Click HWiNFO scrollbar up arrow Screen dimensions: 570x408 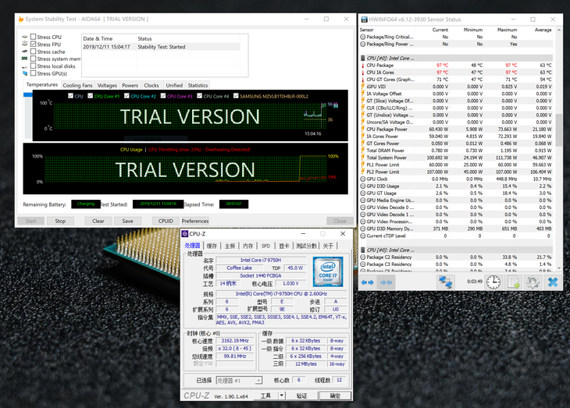coord(559,30)
